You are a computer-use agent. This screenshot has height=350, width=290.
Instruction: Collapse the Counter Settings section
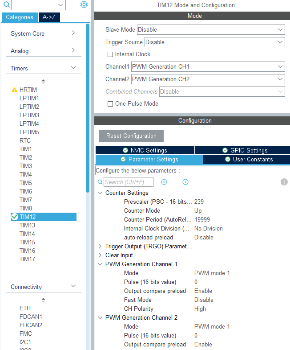tap(100, 193)
